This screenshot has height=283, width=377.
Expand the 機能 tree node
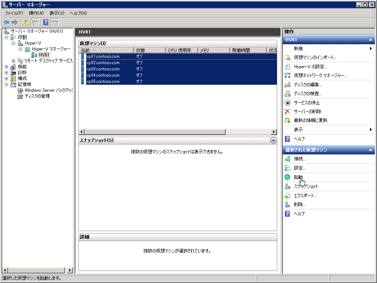pyautogui.click(x=7, y=67)
